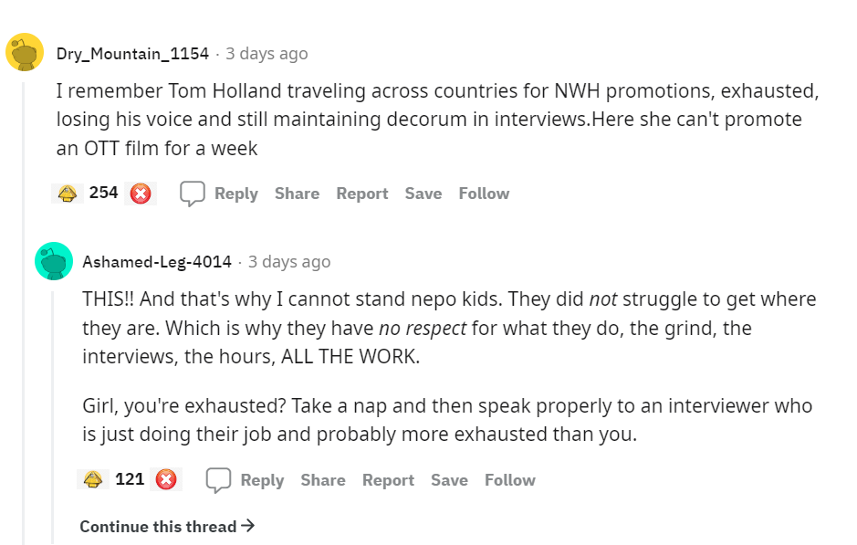
Task: Expand Continue this thread link
Action: [x=167, y=527]
